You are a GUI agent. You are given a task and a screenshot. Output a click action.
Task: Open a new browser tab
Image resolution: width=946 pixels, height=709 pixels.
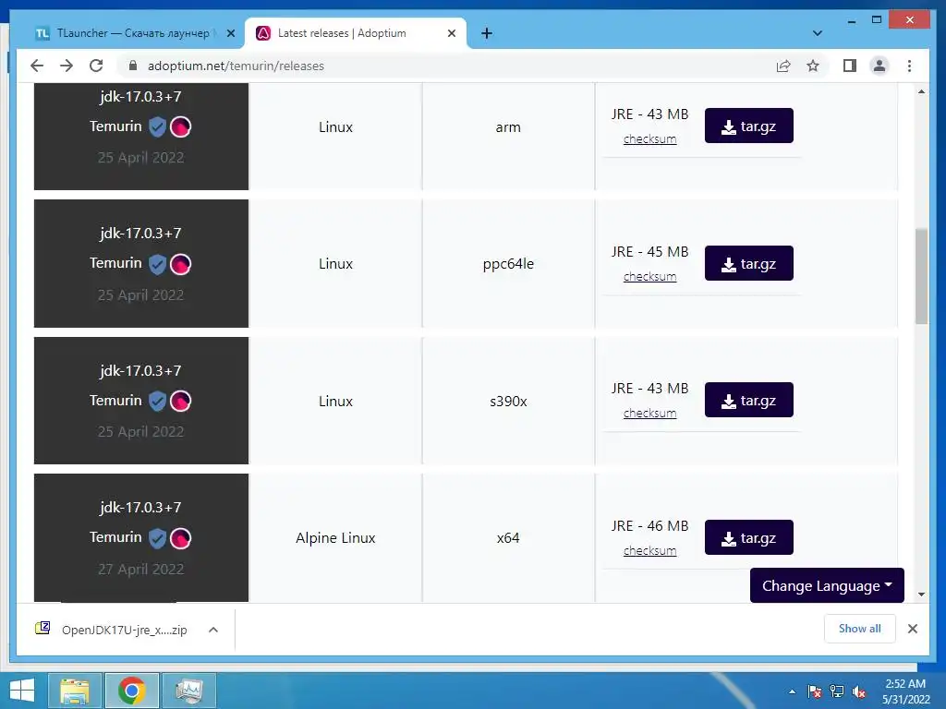point(487,33)
